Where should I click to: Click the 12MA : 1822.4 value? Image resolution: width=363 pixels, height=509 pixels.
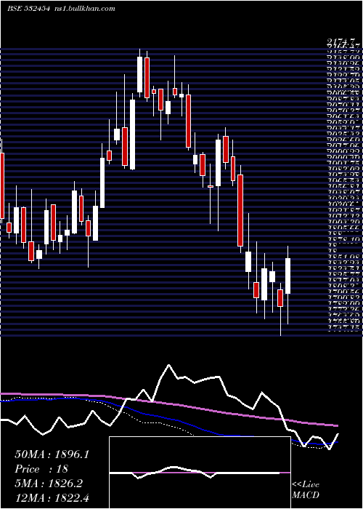[52, 497]
